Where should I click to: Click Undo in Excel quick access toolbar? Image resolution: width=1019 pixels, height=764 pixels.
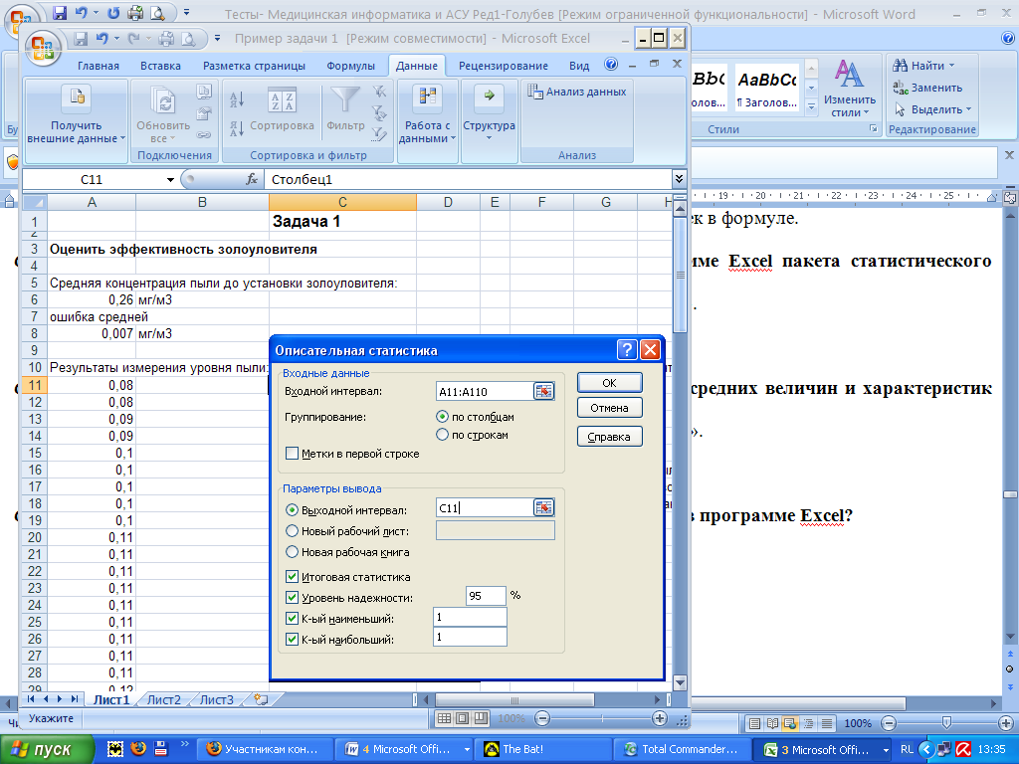pos(102,39)
